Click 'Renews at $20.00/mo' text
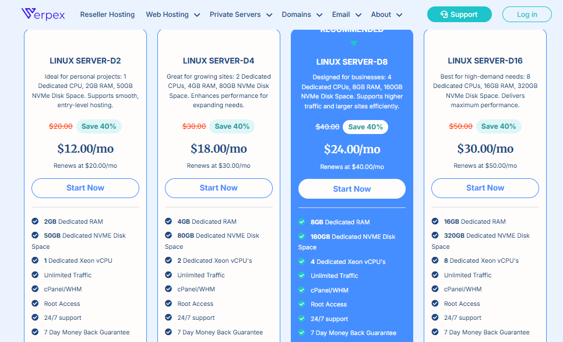This screenshot has height=342, width=563. tap(86, 165)
